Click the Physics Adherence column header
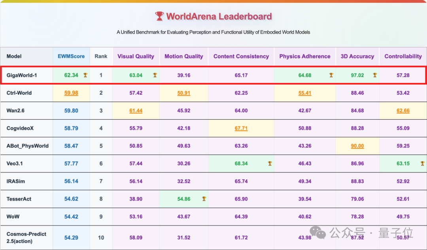 pos(305,56)
